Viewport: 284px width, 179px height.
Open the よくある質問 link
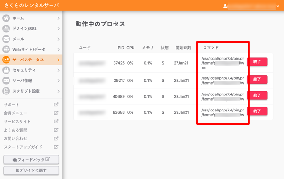pos(16,130)
